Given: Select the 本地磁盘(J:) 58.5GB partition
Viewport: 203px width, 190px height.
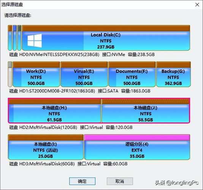Looking at the screenshot, I should tap(146, 111).
